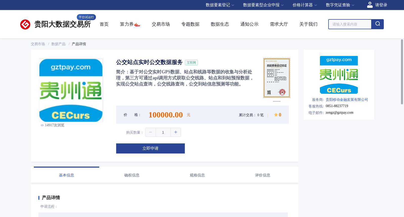Click 产品详情 in the breadcrumb
This screenshot has width=404, height=217.
79,44
